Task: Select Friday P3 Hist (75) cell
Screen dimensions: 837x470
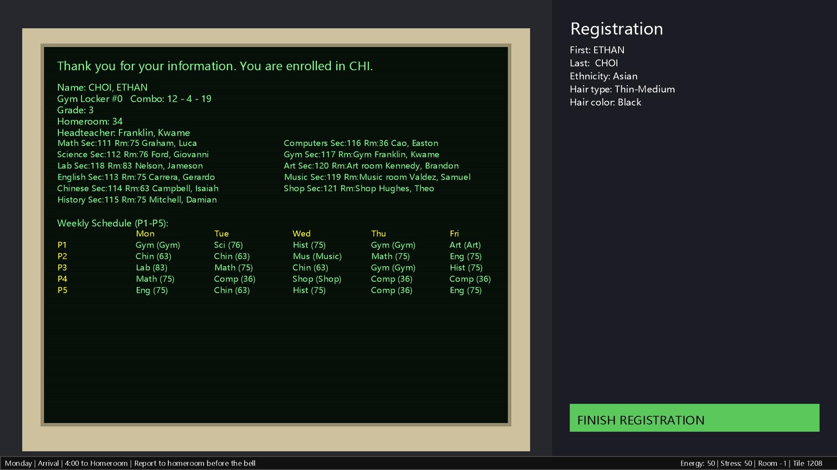Action: tap(466, 268)
